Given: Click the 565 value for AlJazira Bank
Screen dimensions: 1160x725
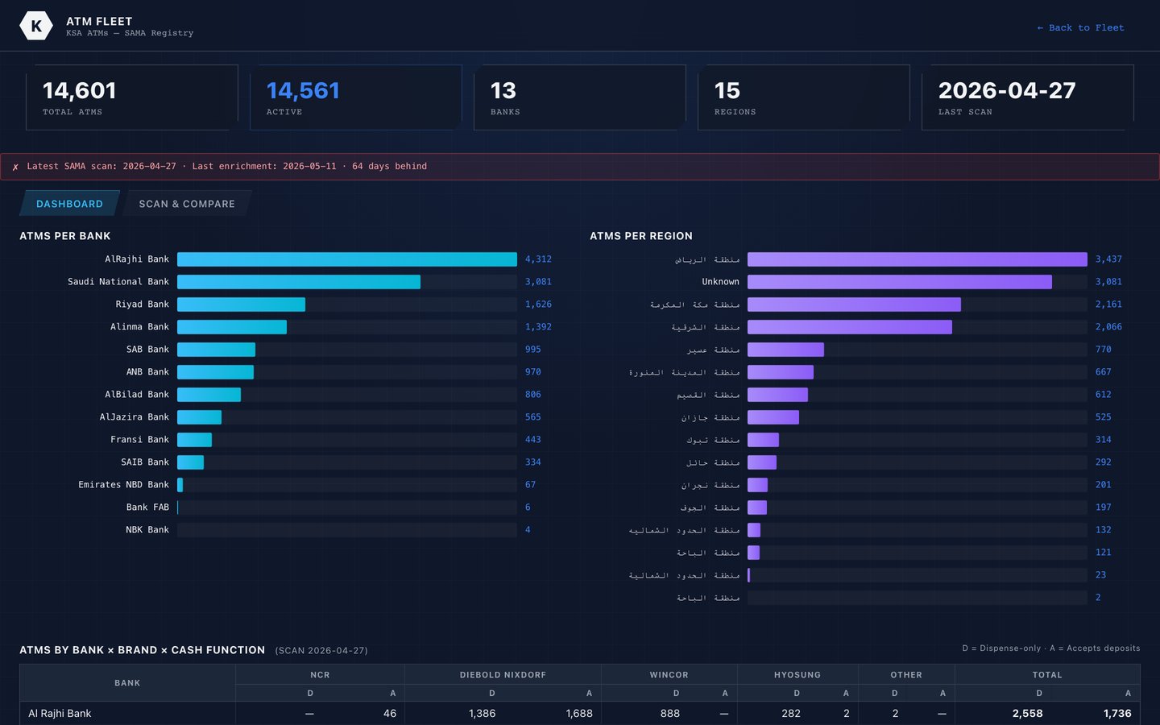Looking at the screenshot, I should pos(533,417).
